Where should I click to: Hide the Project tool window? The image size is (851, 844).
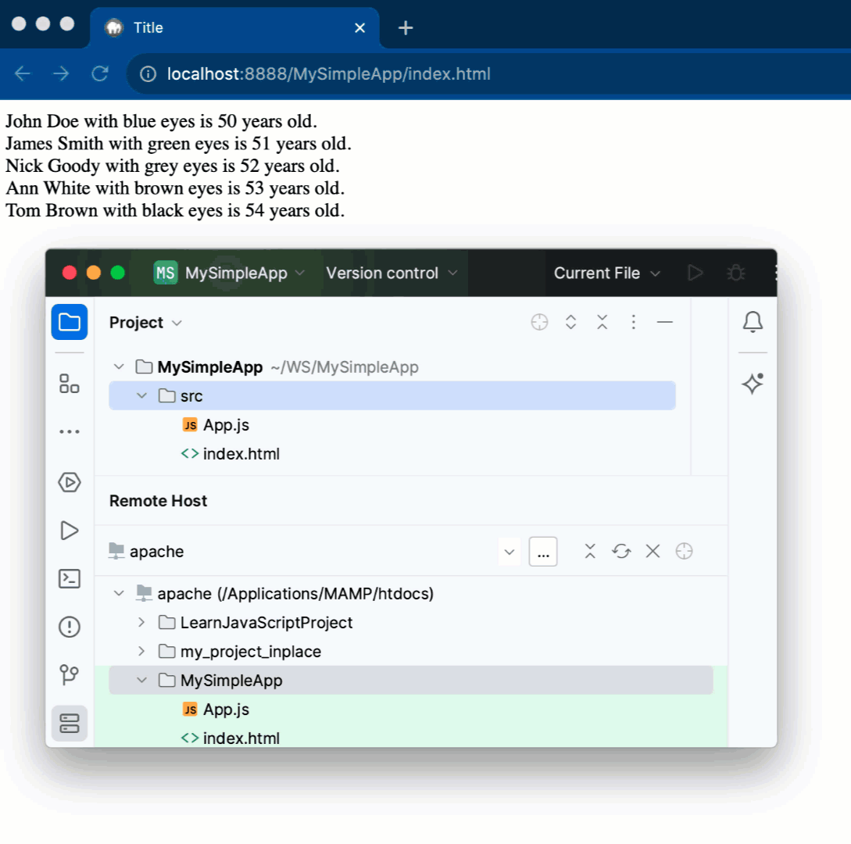click(x=665, y=321)
